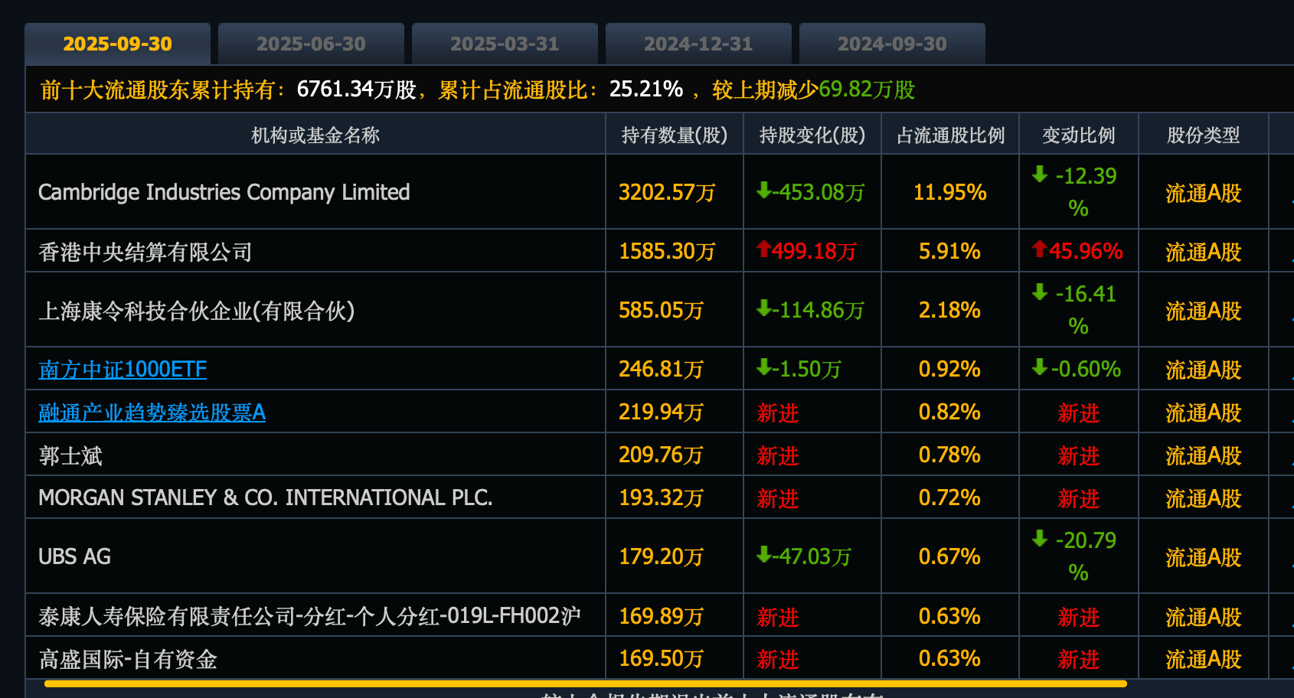Click the 179.20万 holding amount
This screenshot has width=1294, height=698.
pos(661,556)
